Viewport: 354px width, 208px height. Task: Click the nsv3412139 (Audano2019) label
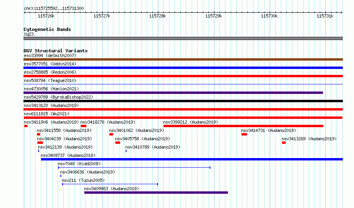click(65, 147)
